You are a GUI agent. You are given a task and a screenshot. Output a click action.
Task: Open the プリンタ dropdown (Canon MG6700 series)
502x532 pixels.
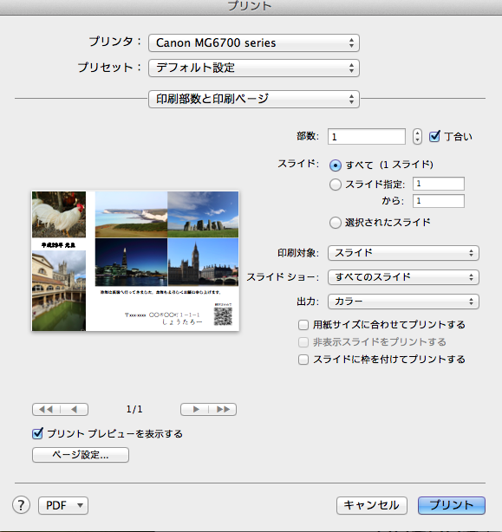coord(253,42)
